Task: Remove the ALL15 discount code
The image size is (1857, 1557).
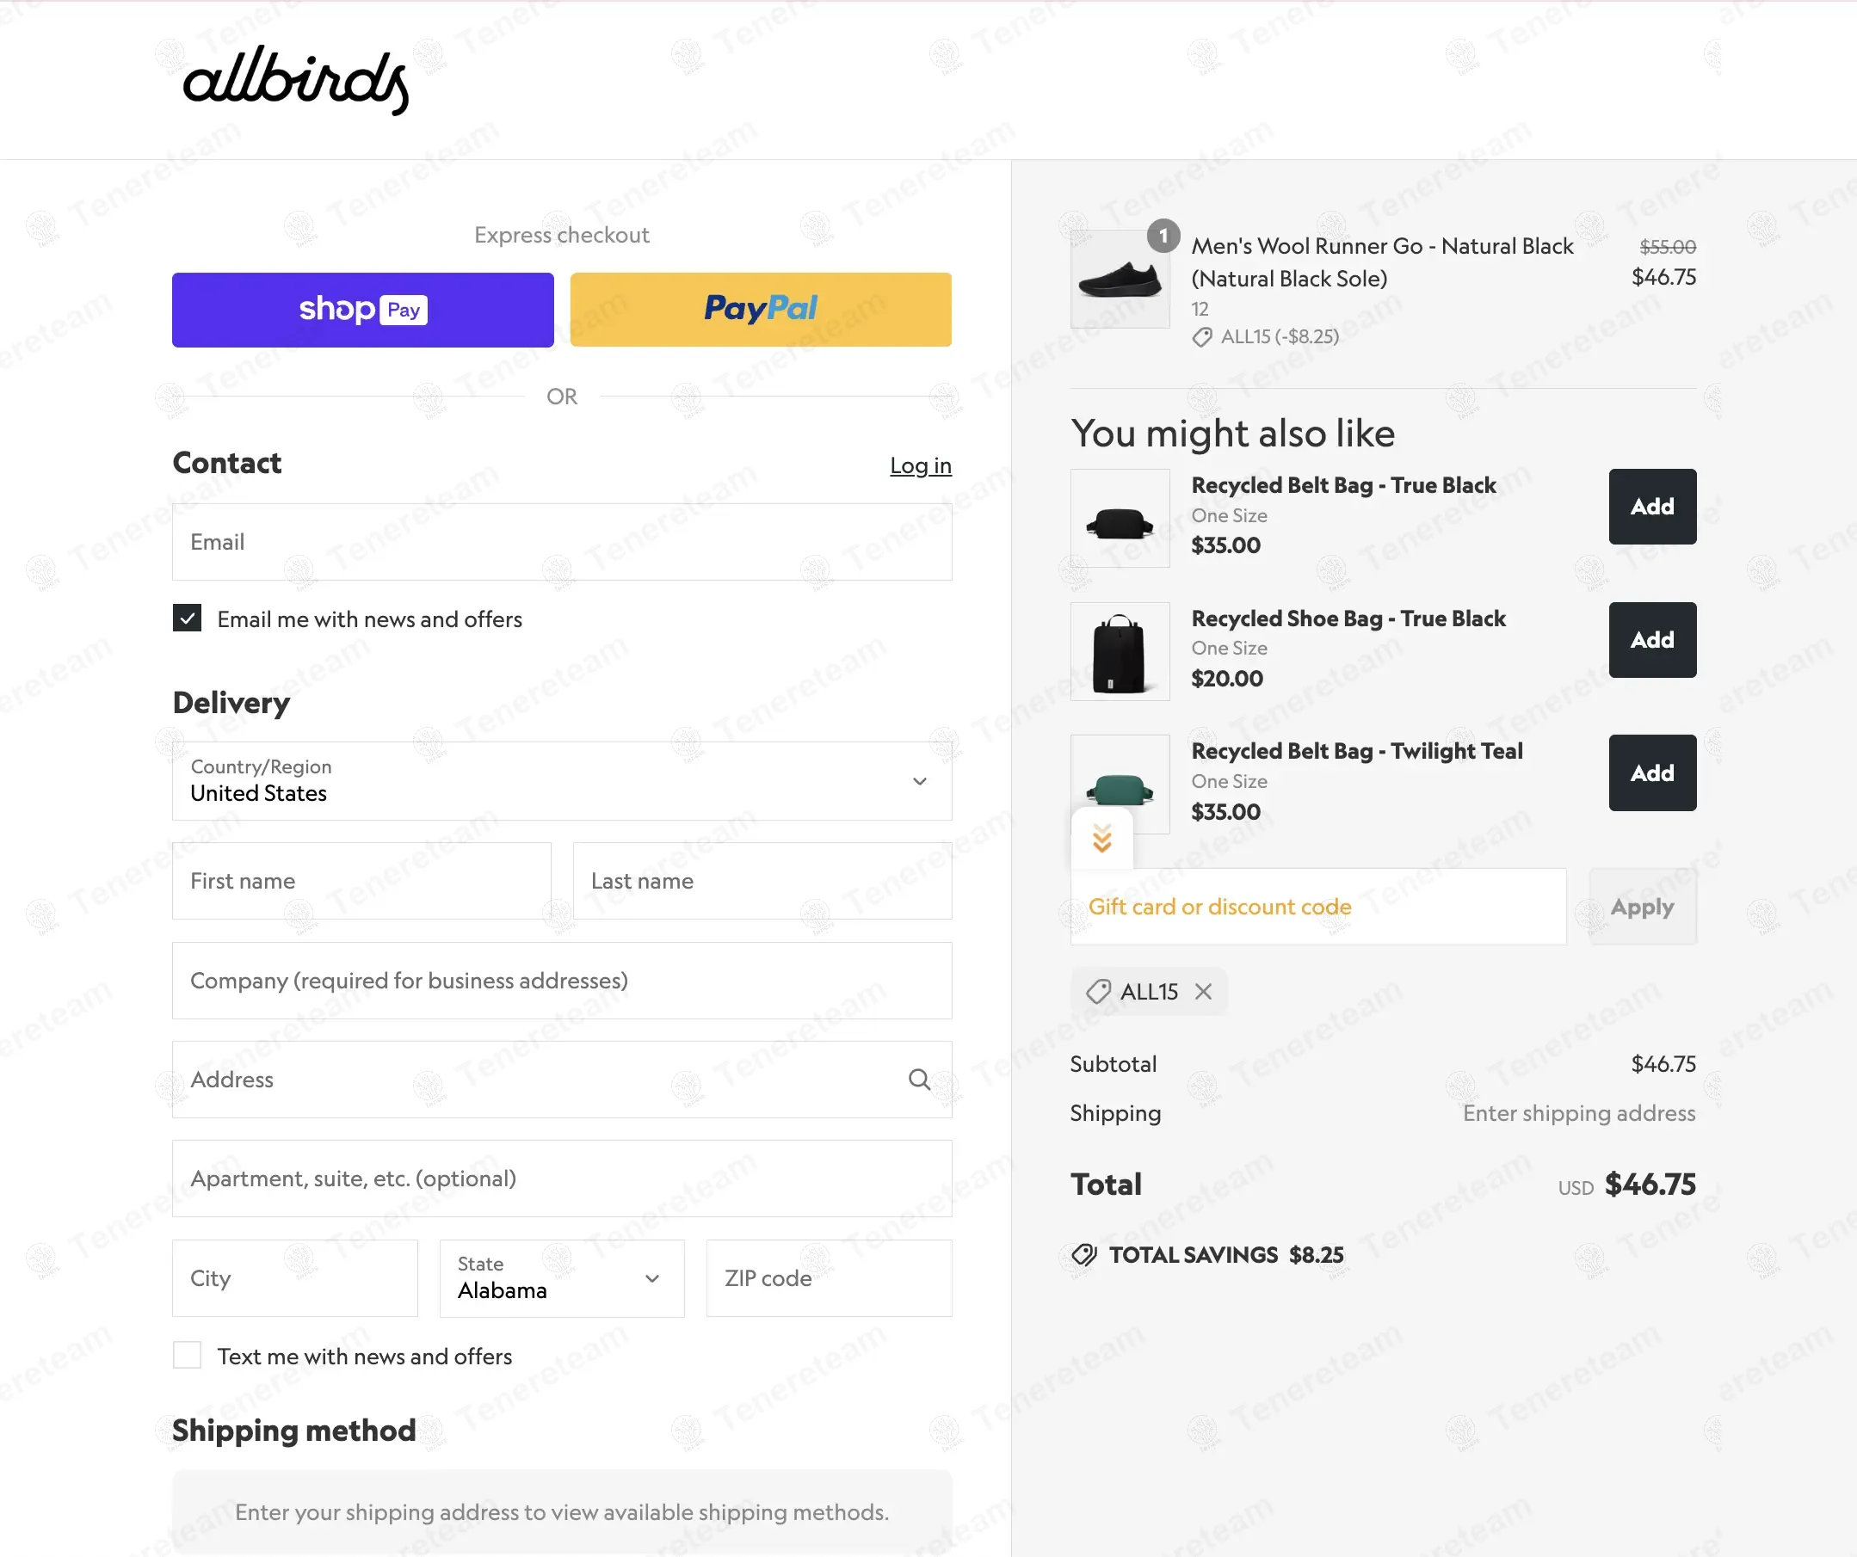Action: tap(1203, 991)
